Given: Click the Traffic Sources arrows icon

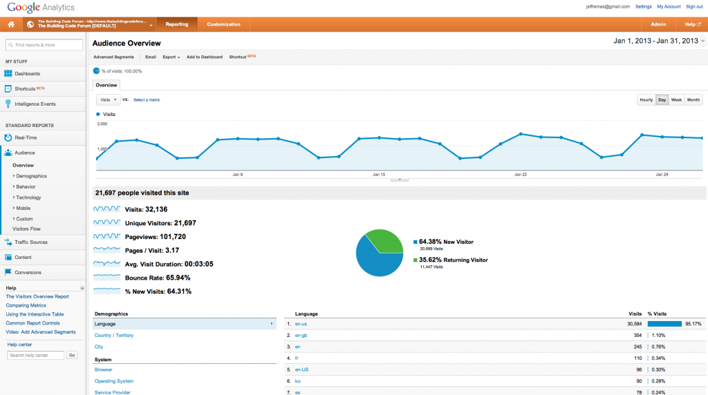Looking at the screenshot, I should pos(8,242).
